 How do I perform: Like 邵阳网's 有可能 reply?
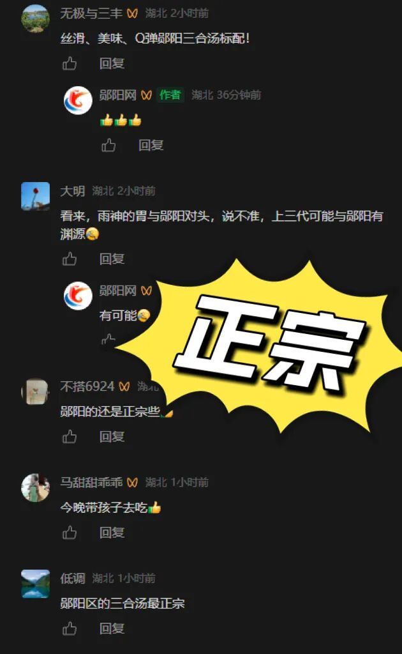click(x=108, y=340)
